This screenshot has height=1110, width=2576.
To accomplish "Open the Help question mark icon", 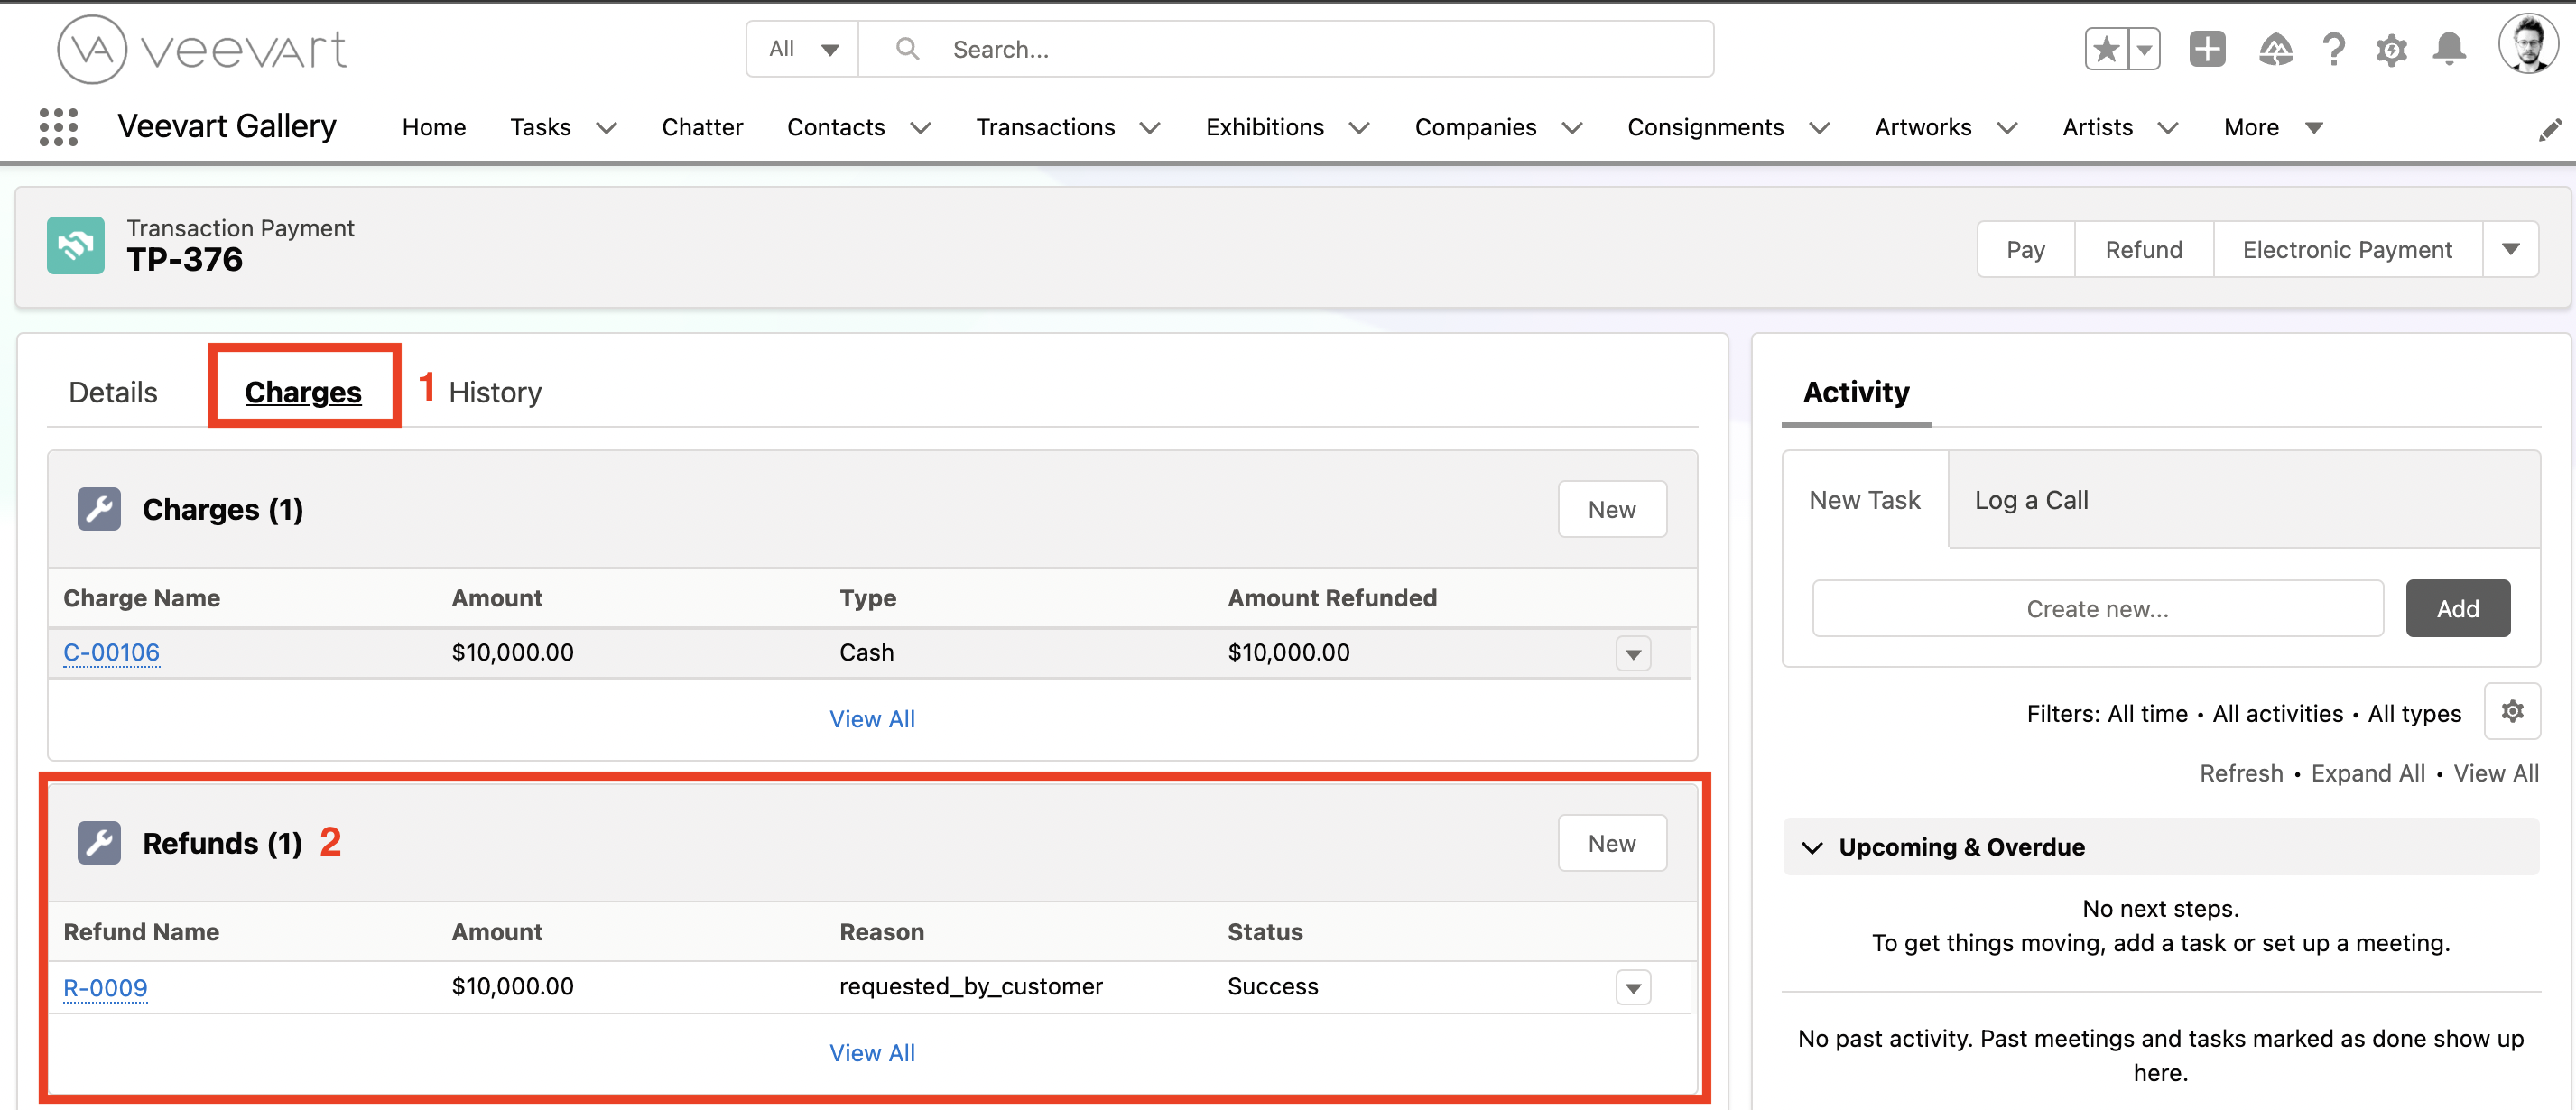I will pos(2333,49).
